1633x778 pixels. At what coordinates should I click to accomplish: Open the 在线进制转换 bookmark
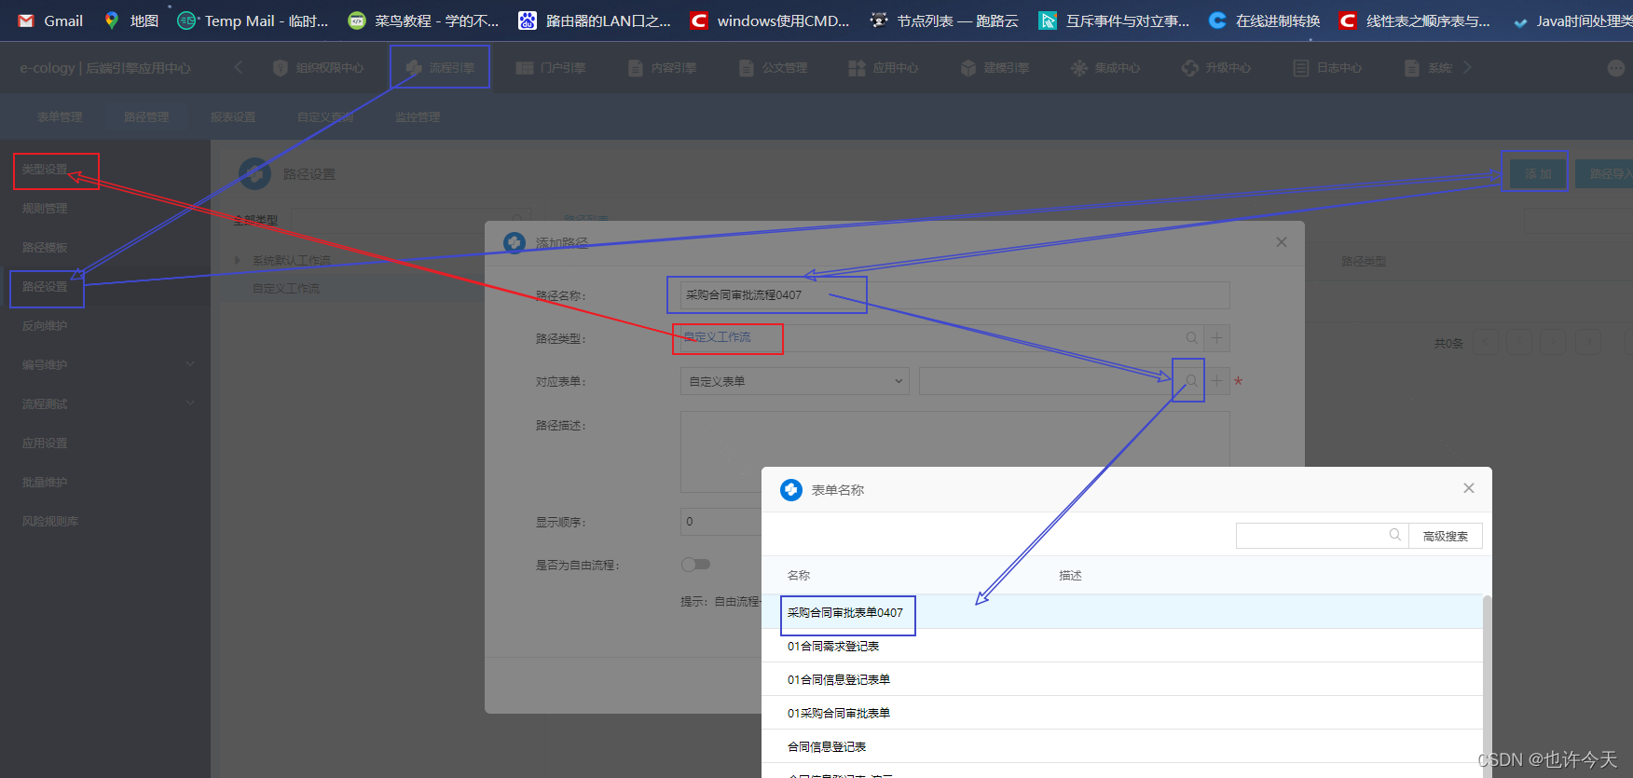pyautogui.click(x=1264, y=20)
